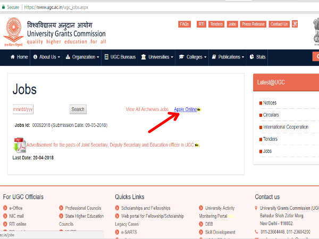Click arrow bullet beside Professional Councils
This screenshot has height=239, width=319.
(61, 208)
